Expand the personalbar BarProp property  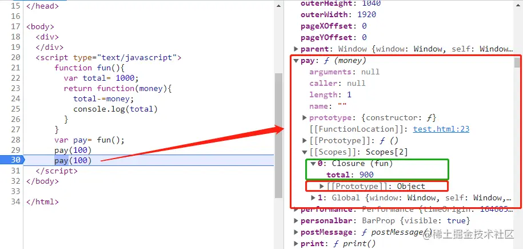296,221
